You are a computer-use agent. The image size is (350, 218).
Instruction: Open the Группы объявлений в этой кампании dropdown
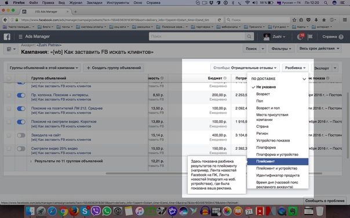click(44, 68)
